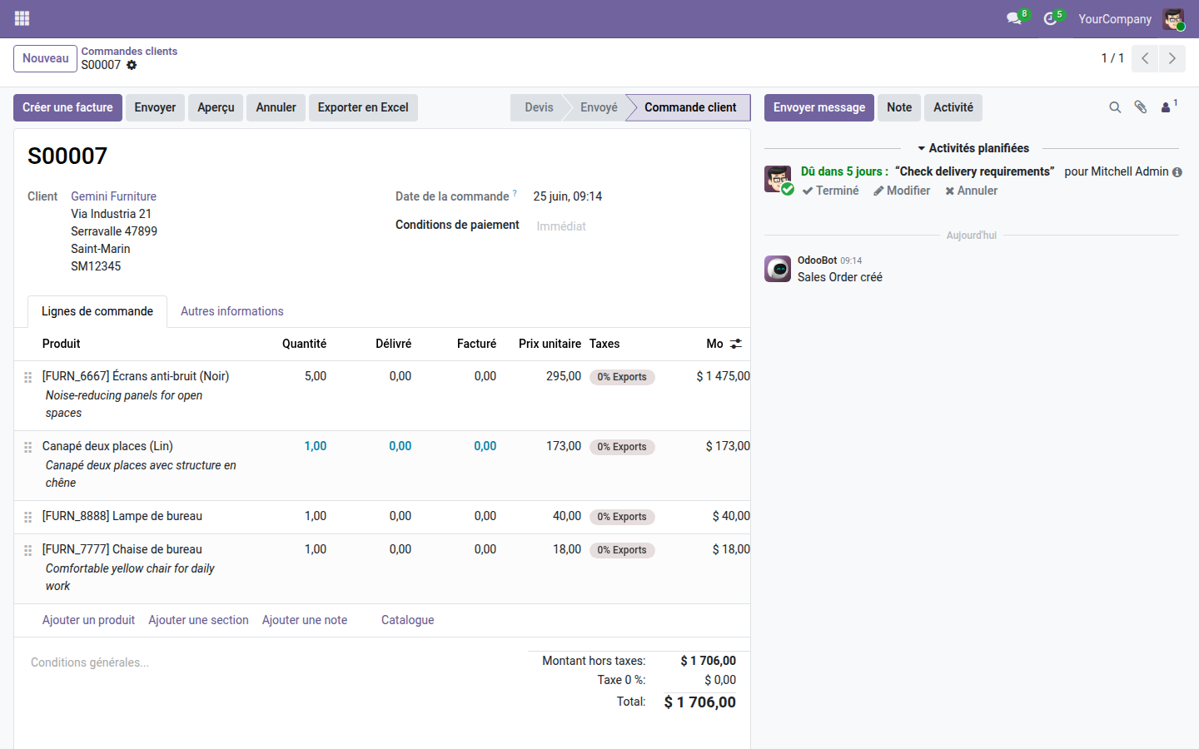Search messages with magnifier icon
Image resolution: width=1199 pixels, height=749 pixels.
(x=1115, y=107)
